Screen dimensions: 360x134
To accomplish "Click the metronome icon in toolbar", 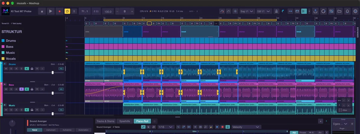I will click(276, 11).
